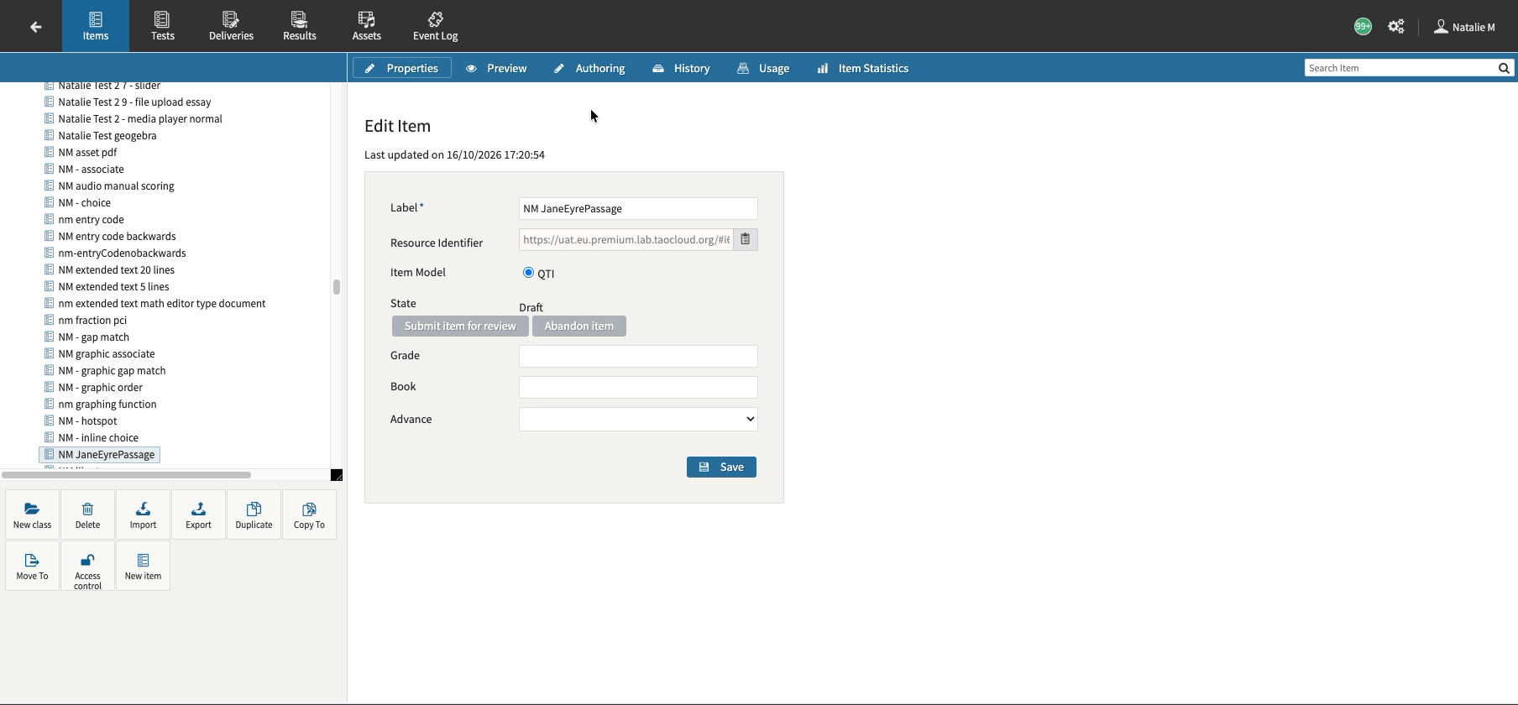Viewport: 1518px width, 705px height.
Task: Click the Copy To action
Action: 309,514
